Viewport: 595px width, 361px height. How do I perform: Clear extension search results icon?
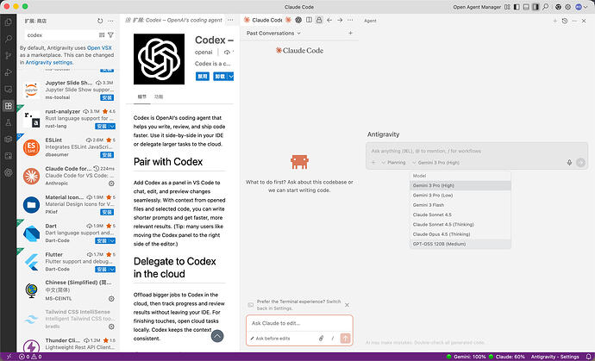102,34
